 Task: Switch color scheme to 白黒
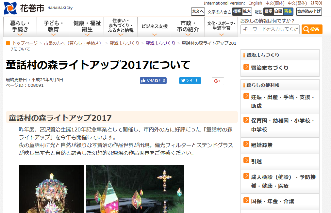(x=278, y=11)
